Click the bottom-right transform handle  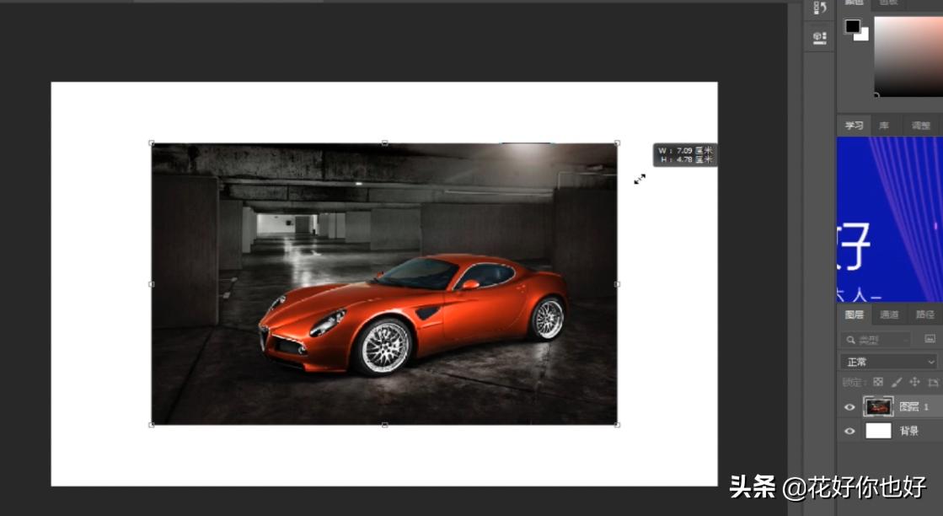[617, 425]
